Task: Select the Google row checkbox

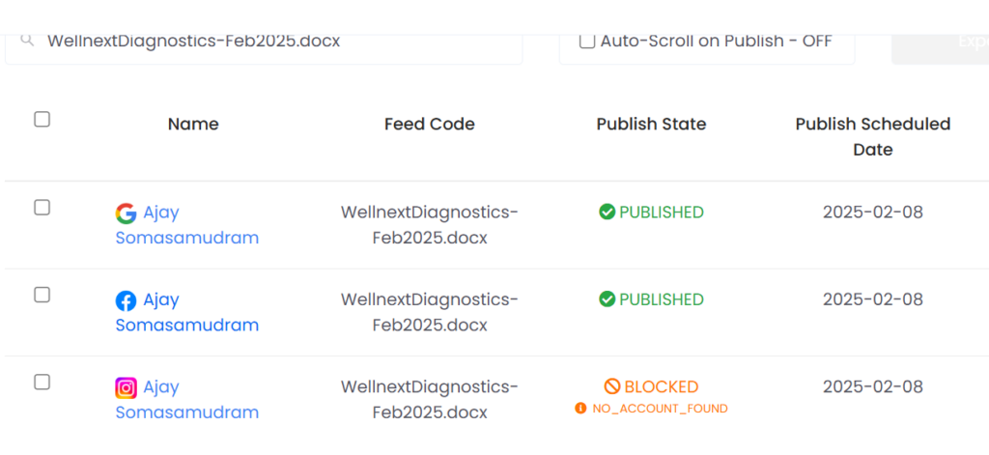Action: (42, 208)
